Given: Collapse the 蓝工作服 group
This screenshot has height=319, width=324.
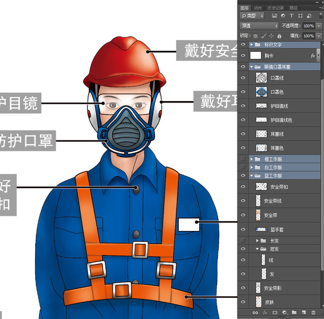Looking at the screenshot, I should tap(252, 175).
